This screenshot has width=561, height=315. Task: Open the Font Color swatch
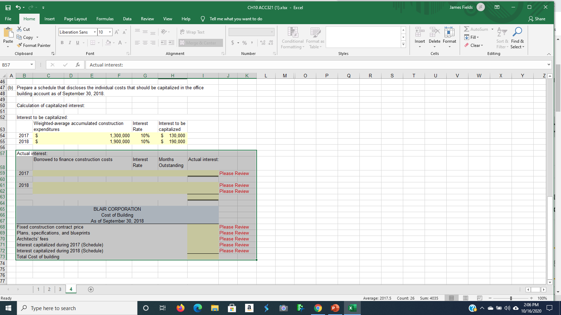point(120,43)
